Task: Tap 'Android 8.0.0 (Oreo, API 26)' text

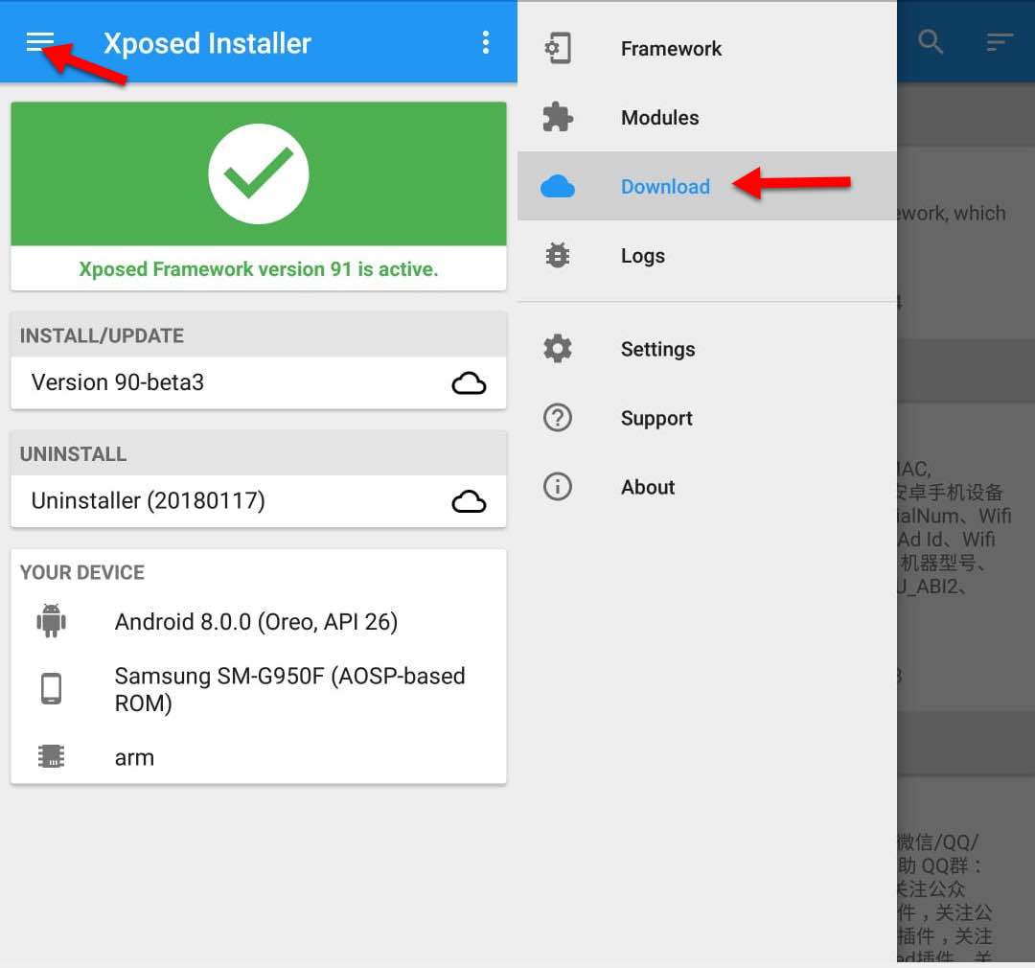Action: [x=256, y=622]
